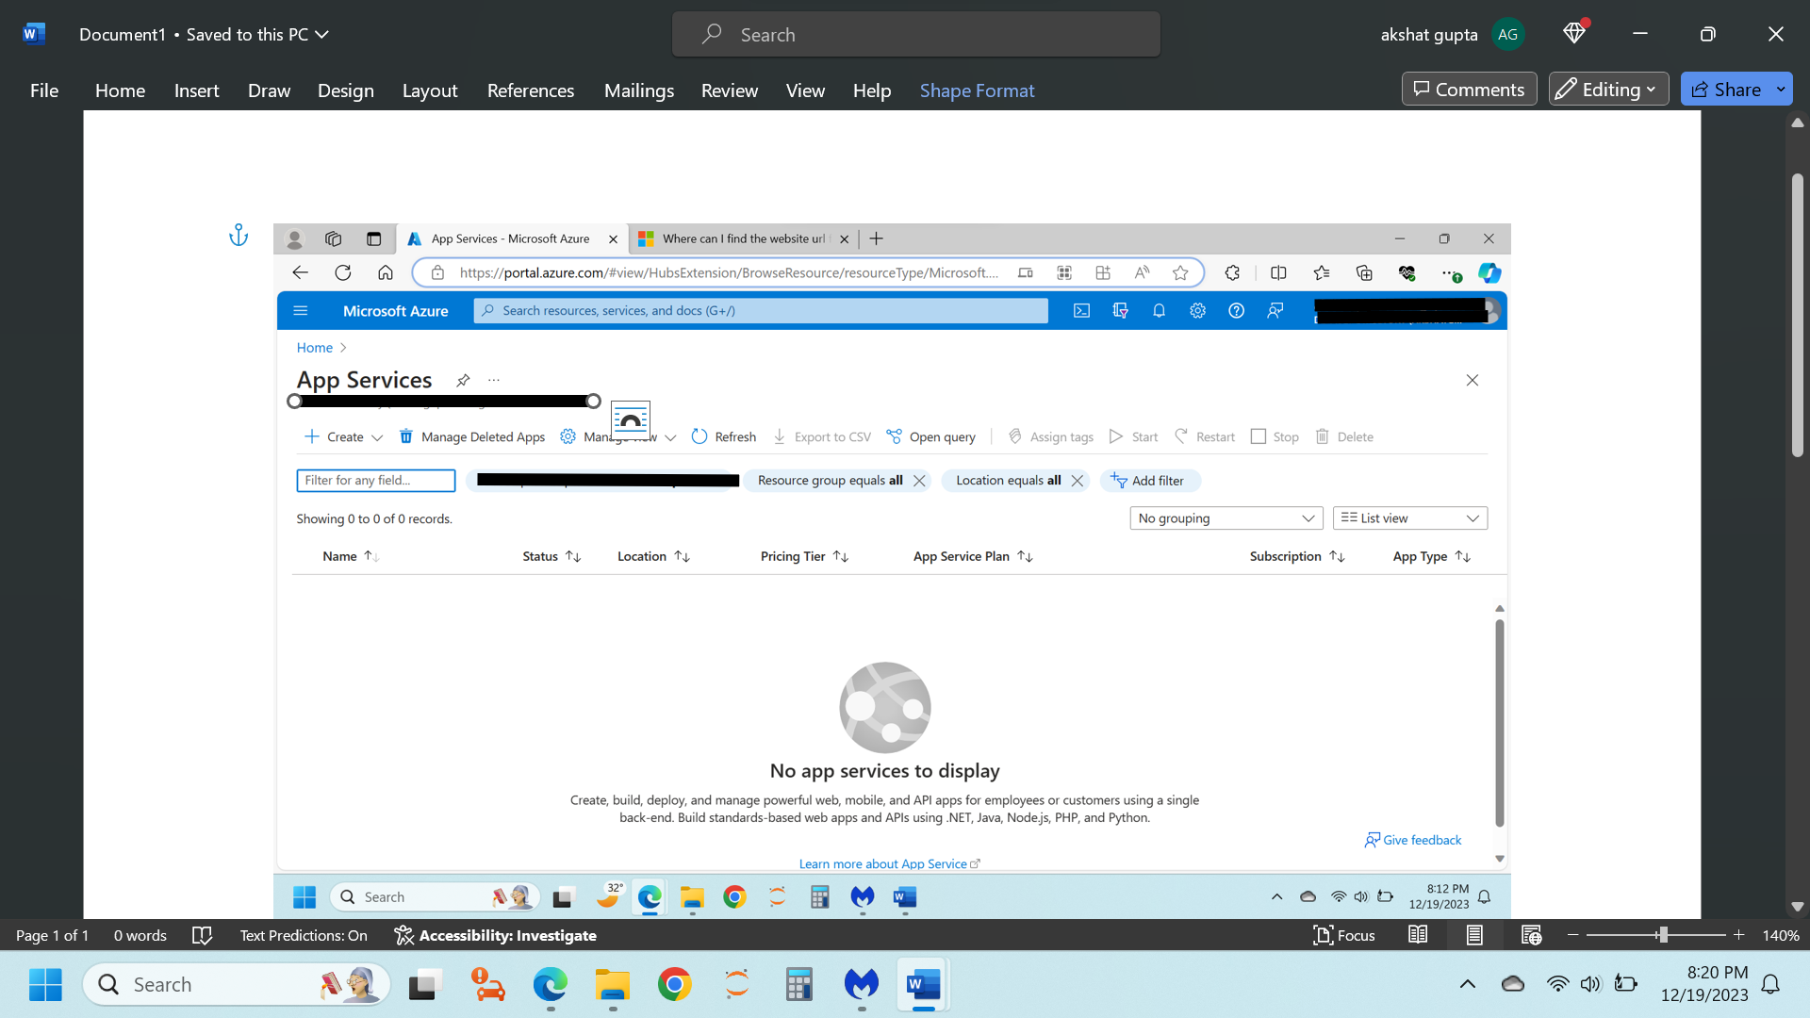Click zoom out minus button
This screenshot has width=1810, height=1018.
point(1572,935)
